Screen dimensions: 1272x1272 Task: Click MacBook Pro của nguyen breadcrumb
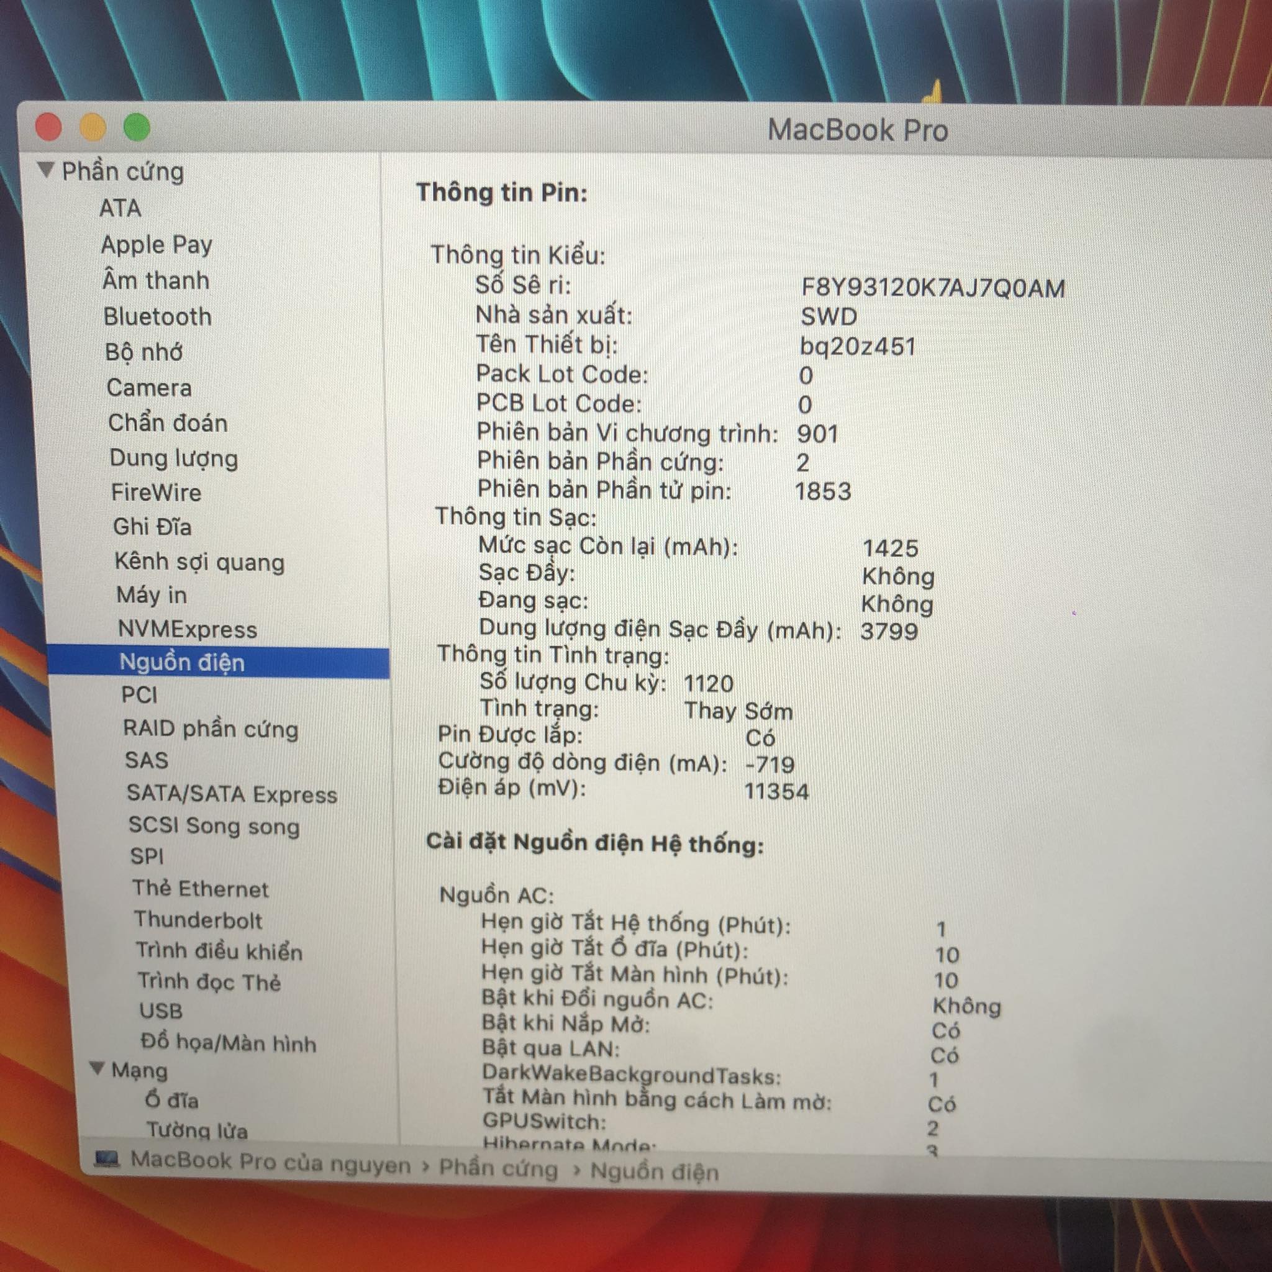(270, 1163)
